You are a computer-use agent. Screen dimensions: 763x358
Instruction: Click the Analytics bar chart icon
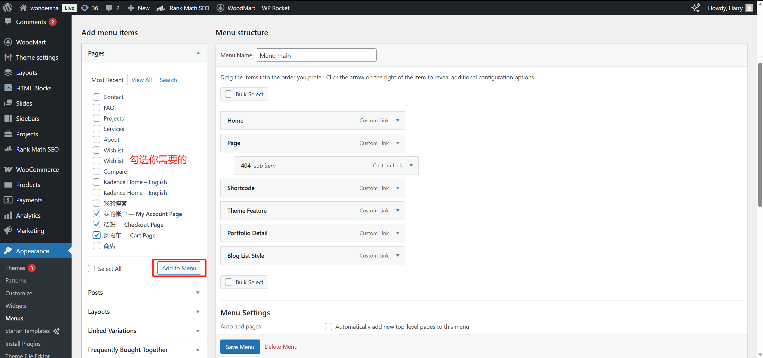coord(8,215)
